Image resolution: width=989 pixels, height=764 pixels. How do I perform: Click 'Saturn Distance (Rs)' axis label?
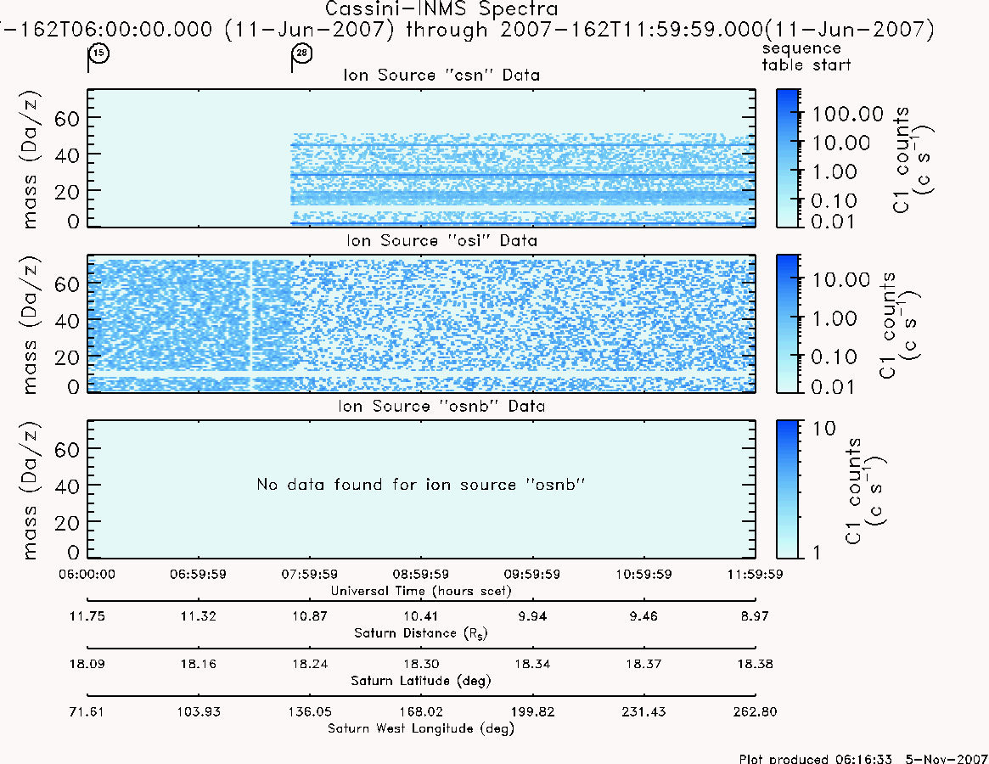coord(421,633)
